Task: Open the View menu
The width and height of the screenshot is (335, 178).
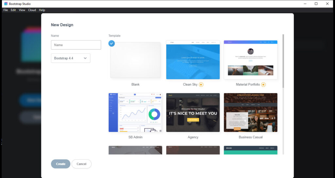Action: coord(22,10)
